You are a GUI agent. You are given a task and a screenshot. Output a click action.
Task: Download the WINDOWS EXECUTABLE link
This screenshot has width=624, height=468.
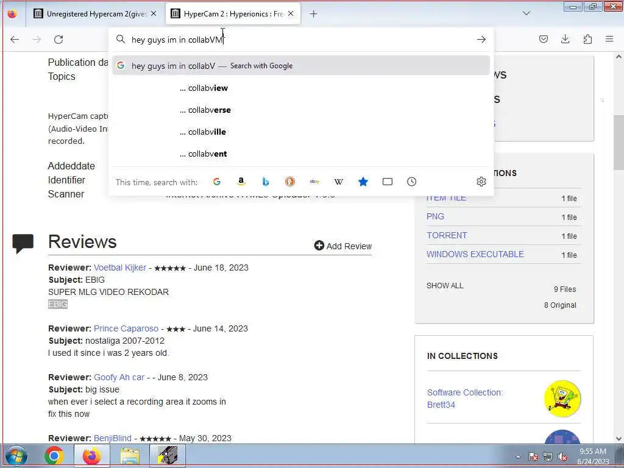(x=475, y=254)
